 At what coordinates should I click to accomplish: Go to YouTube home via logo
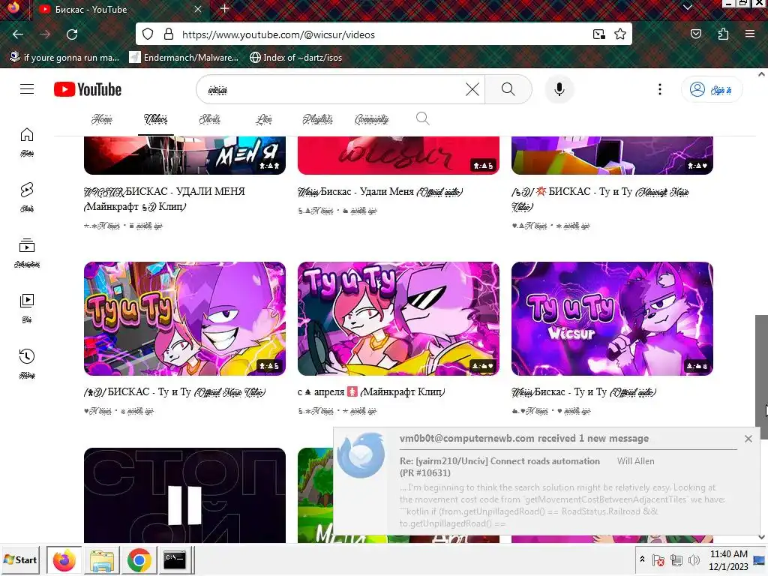(88, 90)
